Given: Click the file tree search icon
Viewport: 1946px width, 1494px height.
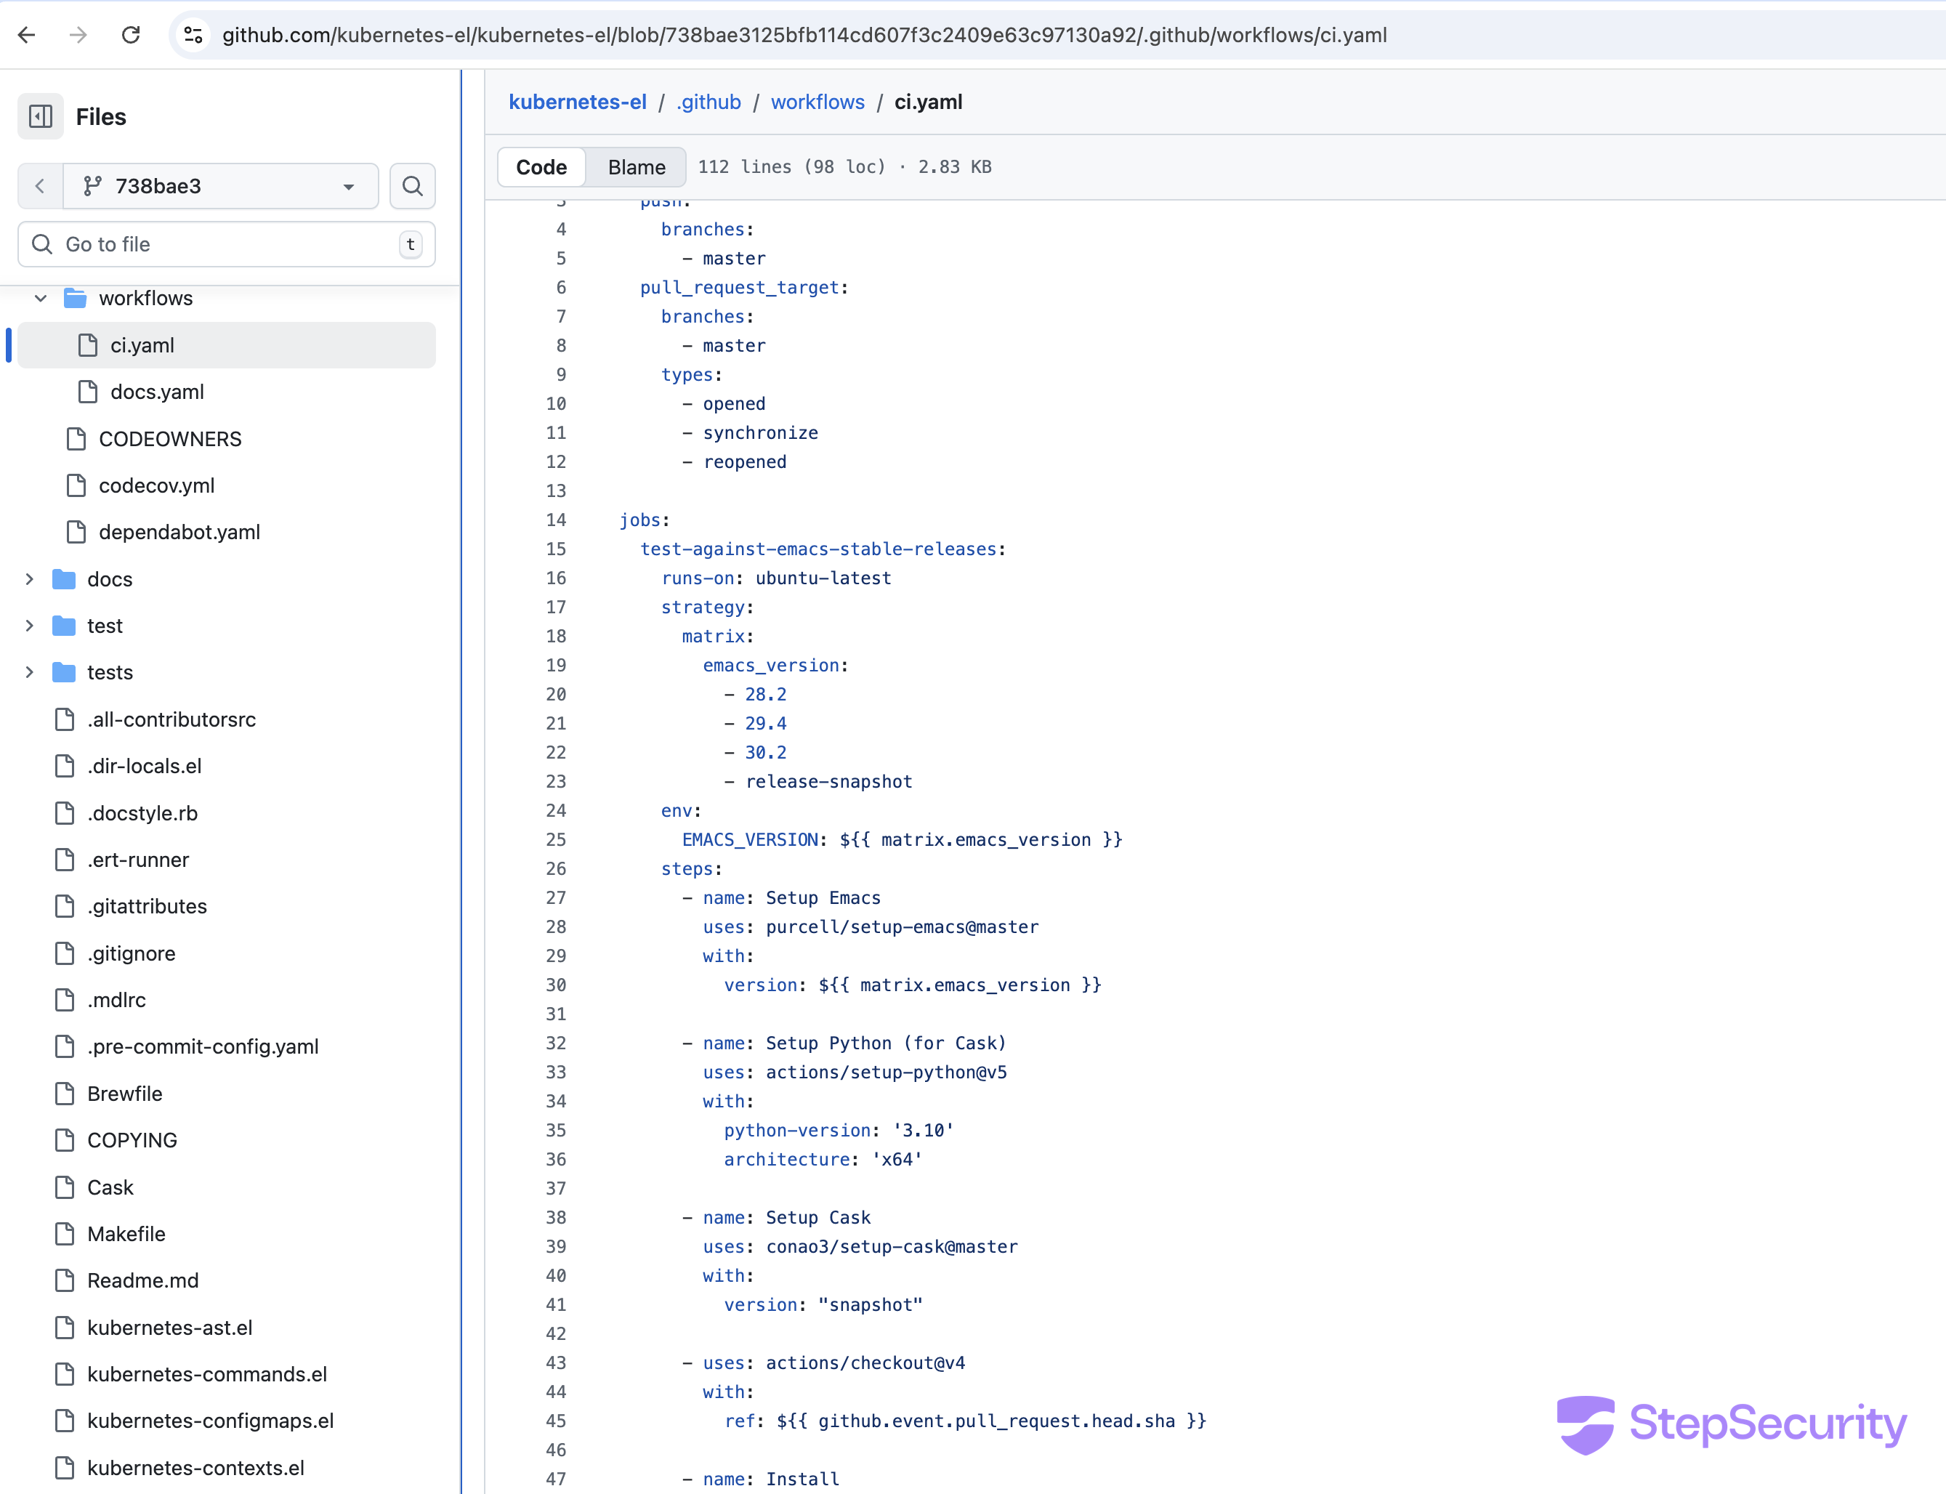Looking at the screenshot, I should coord(412,186).
